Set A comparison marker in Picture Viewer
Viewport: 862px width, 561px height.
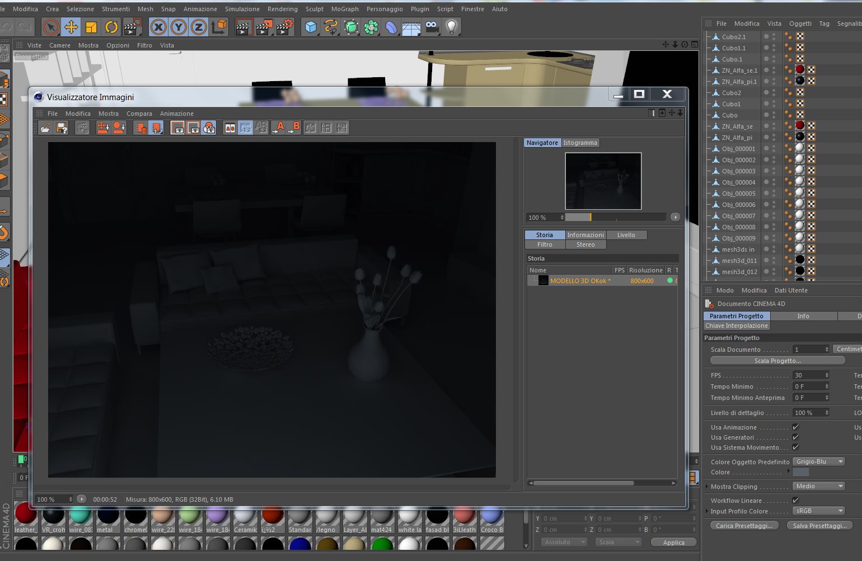[278, 128]
